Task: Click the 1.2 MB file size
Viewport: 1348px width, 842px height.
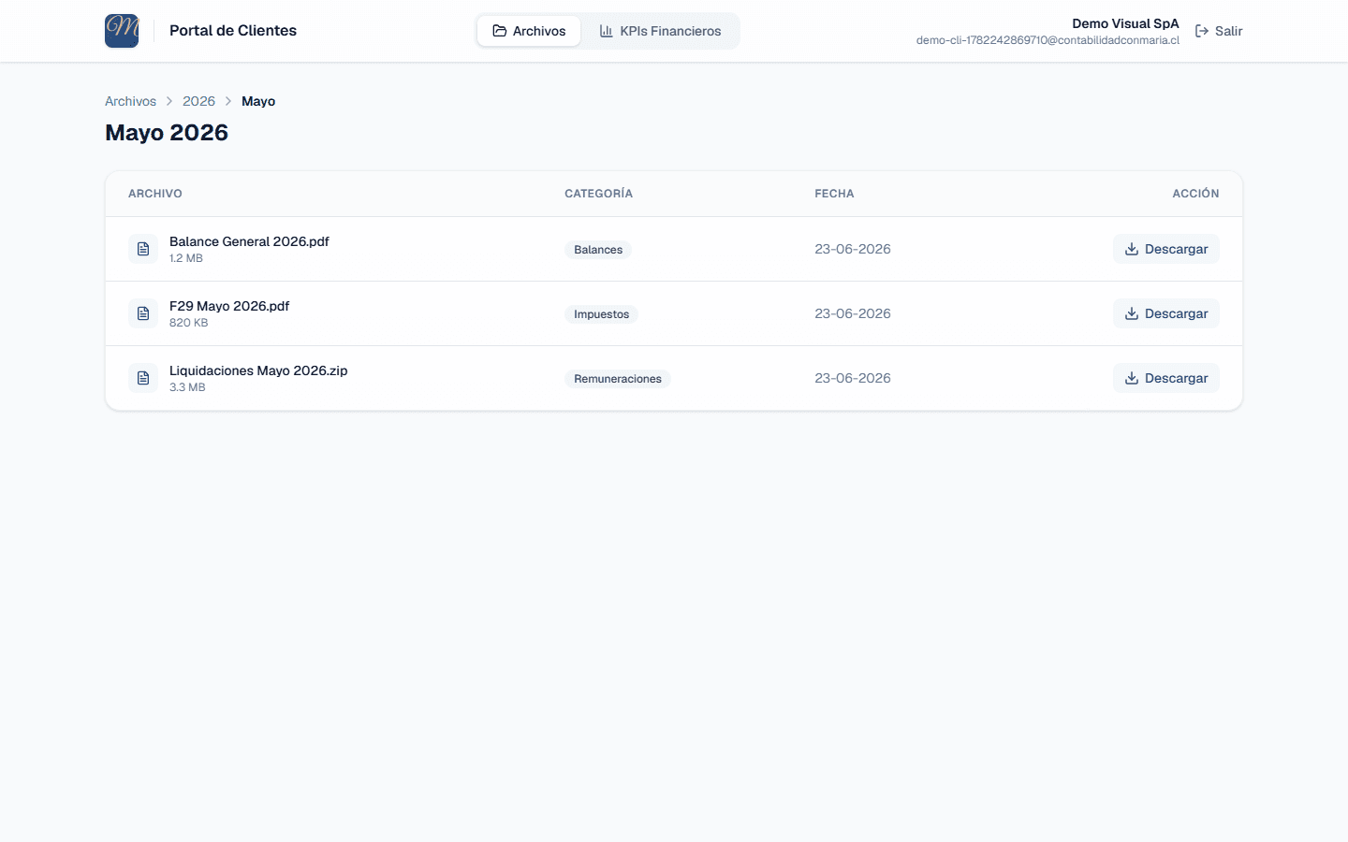Action: click(x=186, y=258)
